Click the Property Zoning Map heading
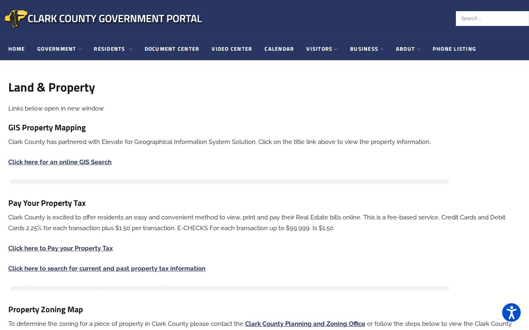This screenshot has height=330, width=529. pos(45,309)
